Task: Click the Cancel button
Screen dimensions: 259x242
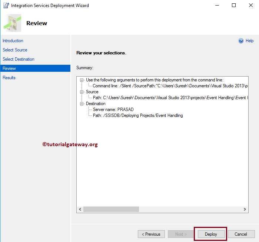Action: 241,234
